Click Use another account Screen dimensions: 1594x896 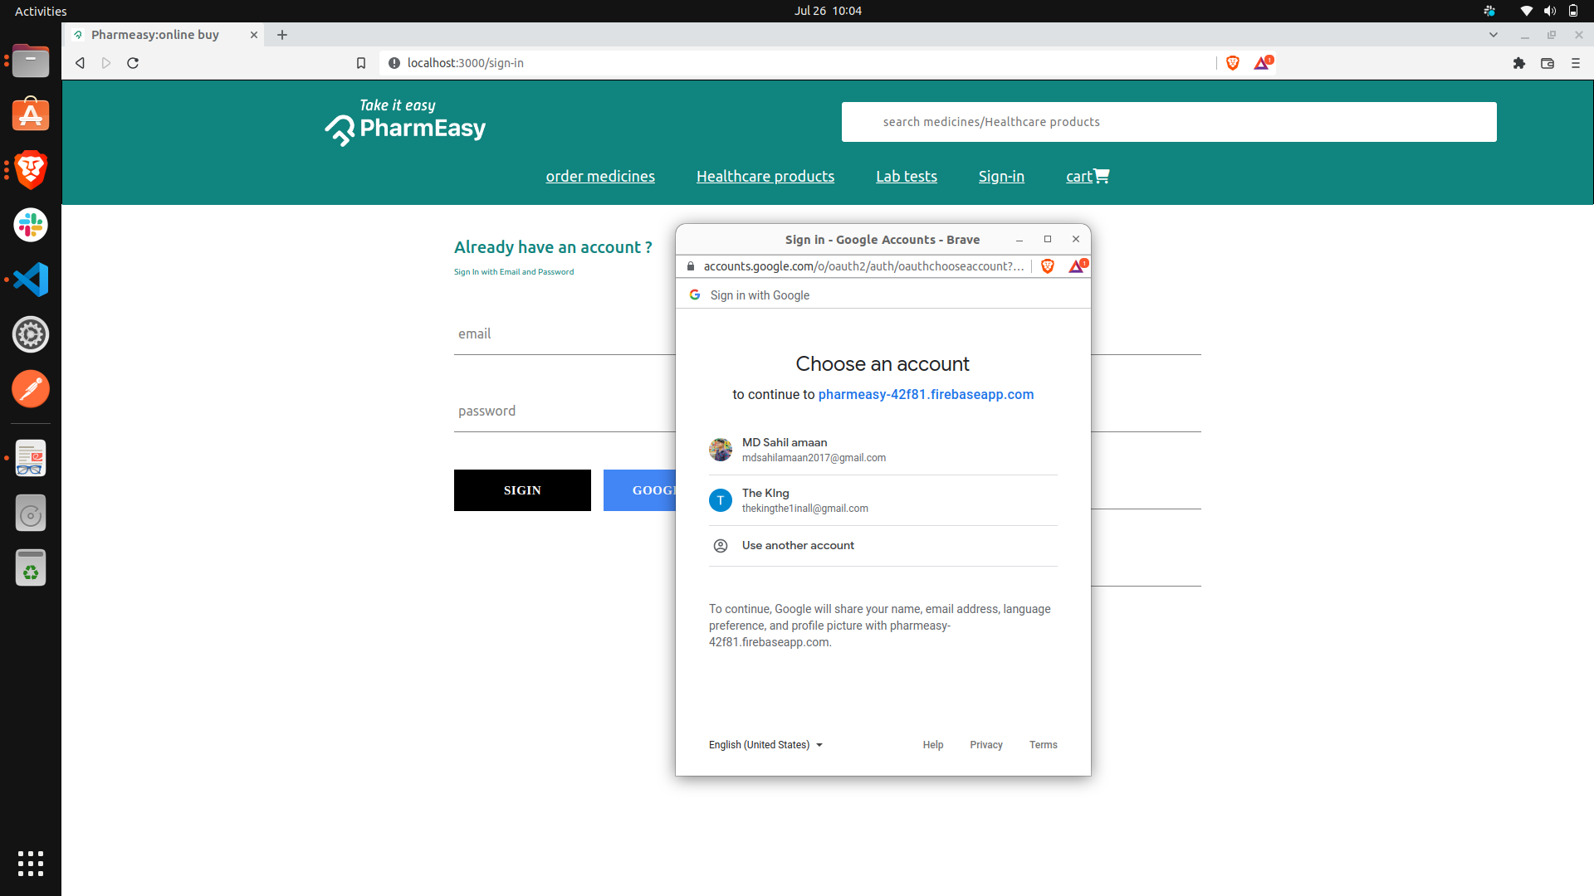coord(797,545)
